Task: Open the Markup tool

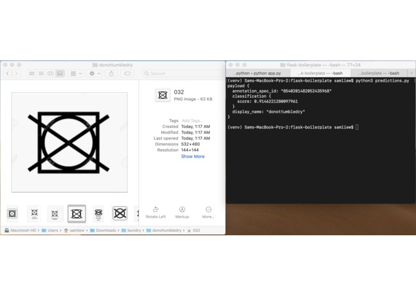Action: tap(182, 213)
